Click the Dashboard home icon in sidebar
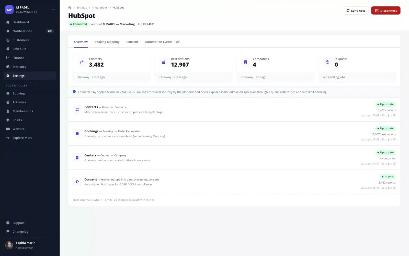Screen dimensions: 409x256 (x=8, y=22)
